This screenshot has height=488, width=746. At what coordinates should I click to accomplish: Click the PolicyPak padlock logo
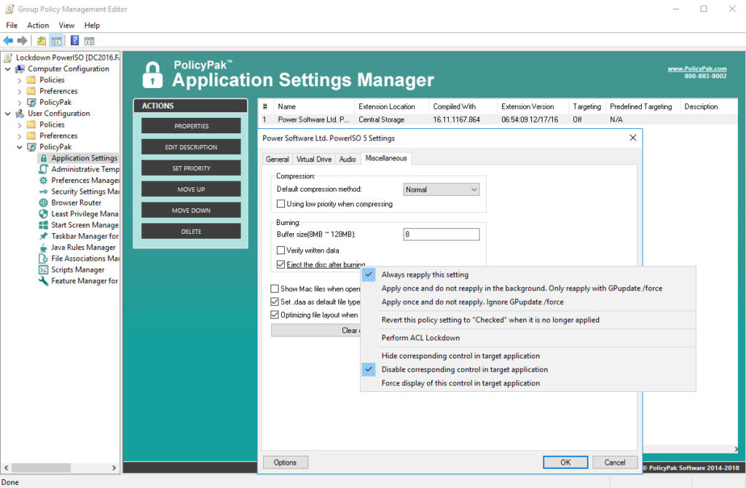[x=152, y=75]
